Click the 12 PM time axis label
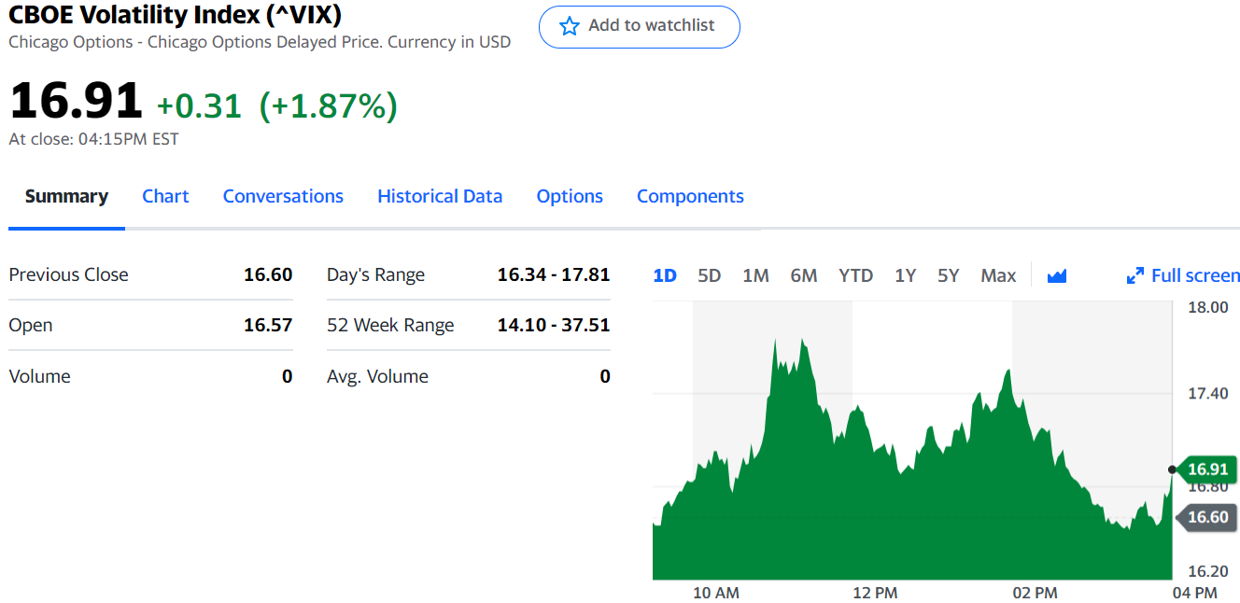Viewport: 1240px width, 603px height. pos(875,593)
